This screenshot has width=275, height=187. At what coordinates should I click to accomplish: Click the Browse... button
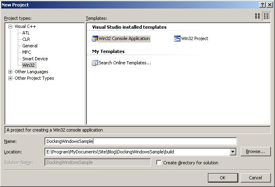tap(255, 152)
